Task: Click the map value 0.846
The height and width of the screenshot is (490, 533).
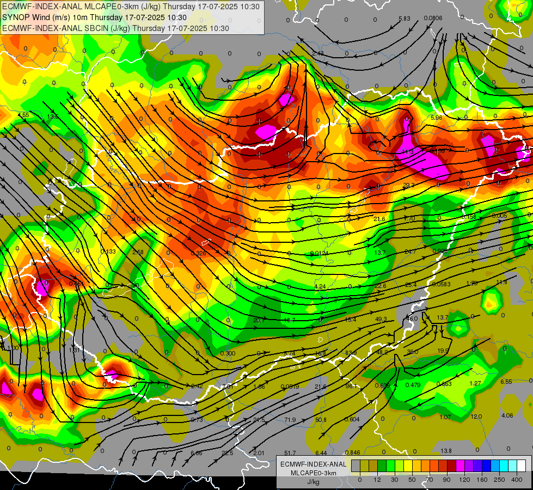Action: [x=352, y=452]
